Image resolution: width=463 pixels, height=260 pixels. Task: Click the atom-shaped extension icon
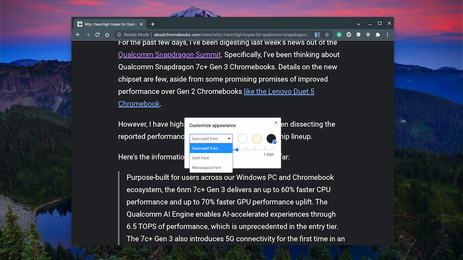(x=368, y=35)
